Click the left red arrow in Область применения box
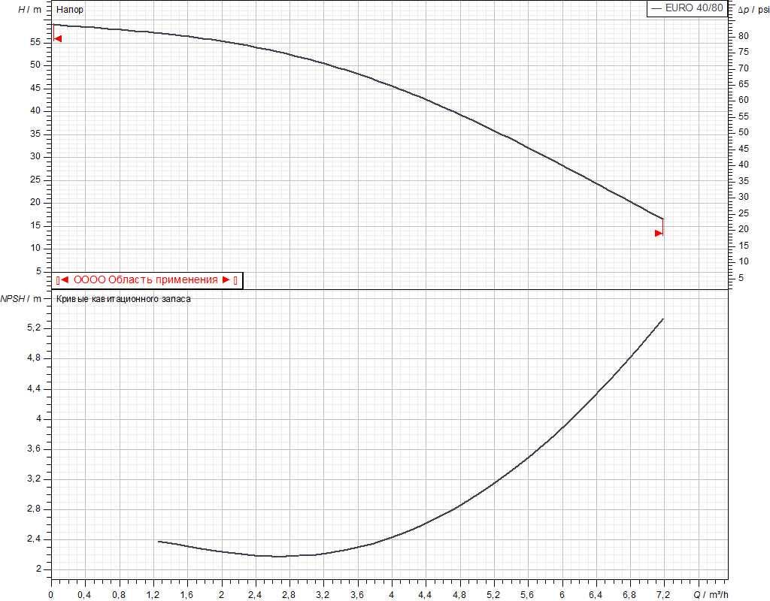Viewport: 770px width, 601px height. click(65, 280)
